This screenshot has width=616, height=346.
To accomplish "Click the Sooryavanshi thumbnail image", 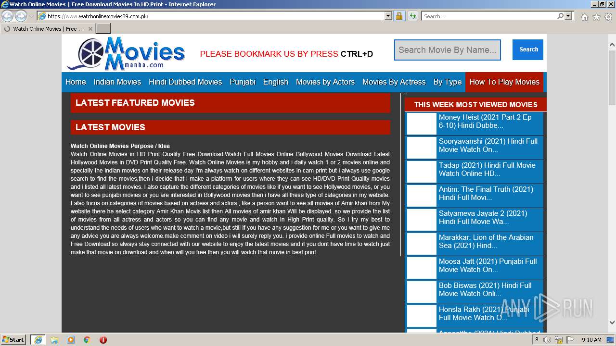I will pos(422,148).
